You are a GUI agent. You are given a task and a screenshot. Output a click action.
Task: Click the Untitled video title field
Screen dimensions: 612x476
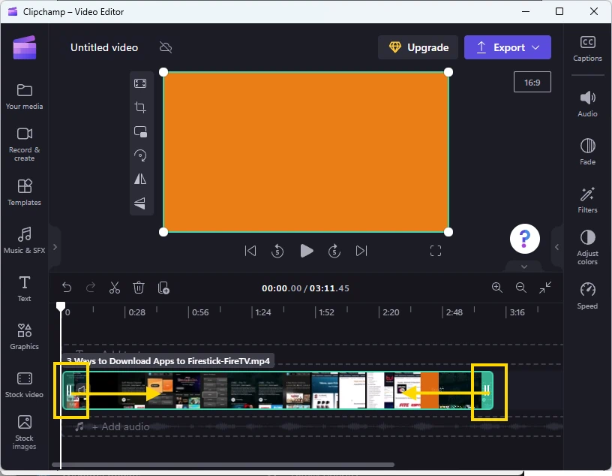104,47
